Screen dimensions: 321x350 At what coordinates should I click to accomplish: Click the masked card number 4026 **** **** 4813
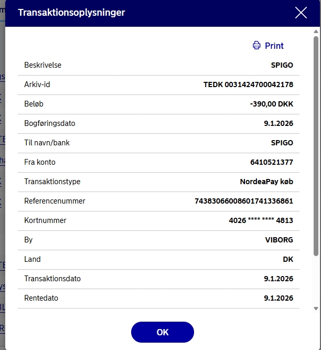pos(261,220)
